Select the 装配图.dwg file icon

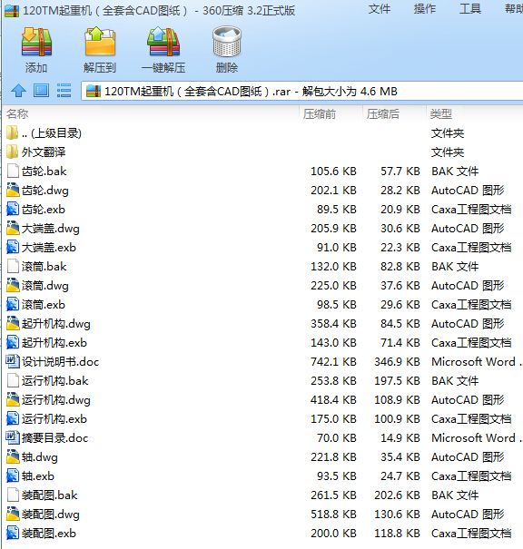13,514
